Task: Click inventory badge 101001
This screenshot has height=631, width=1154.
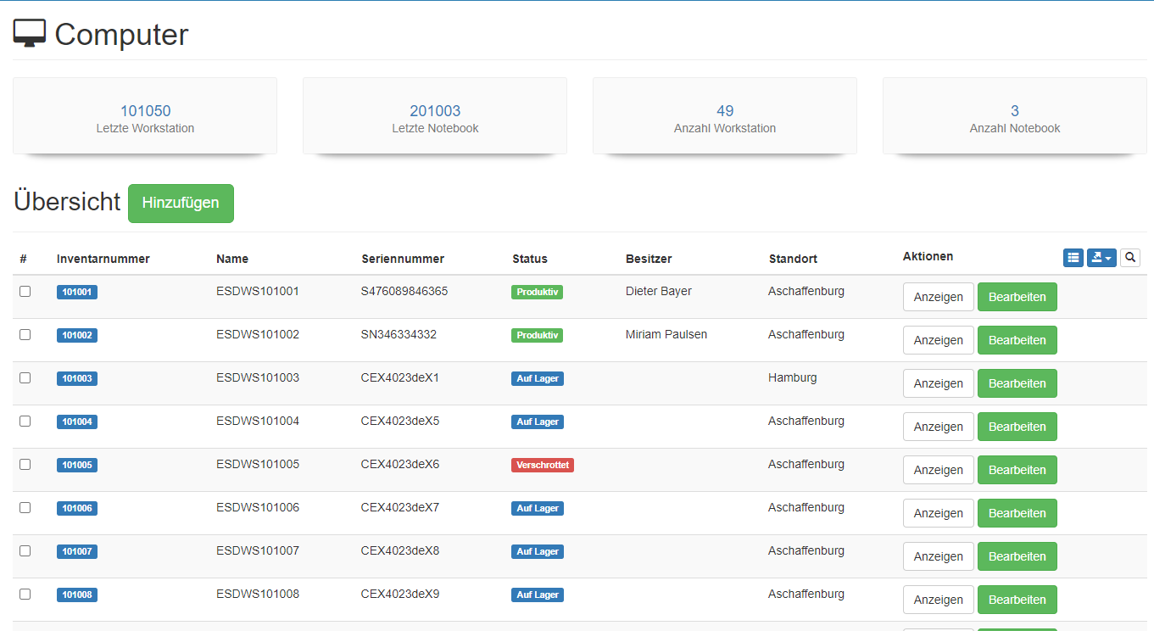Action: point(77,292)
